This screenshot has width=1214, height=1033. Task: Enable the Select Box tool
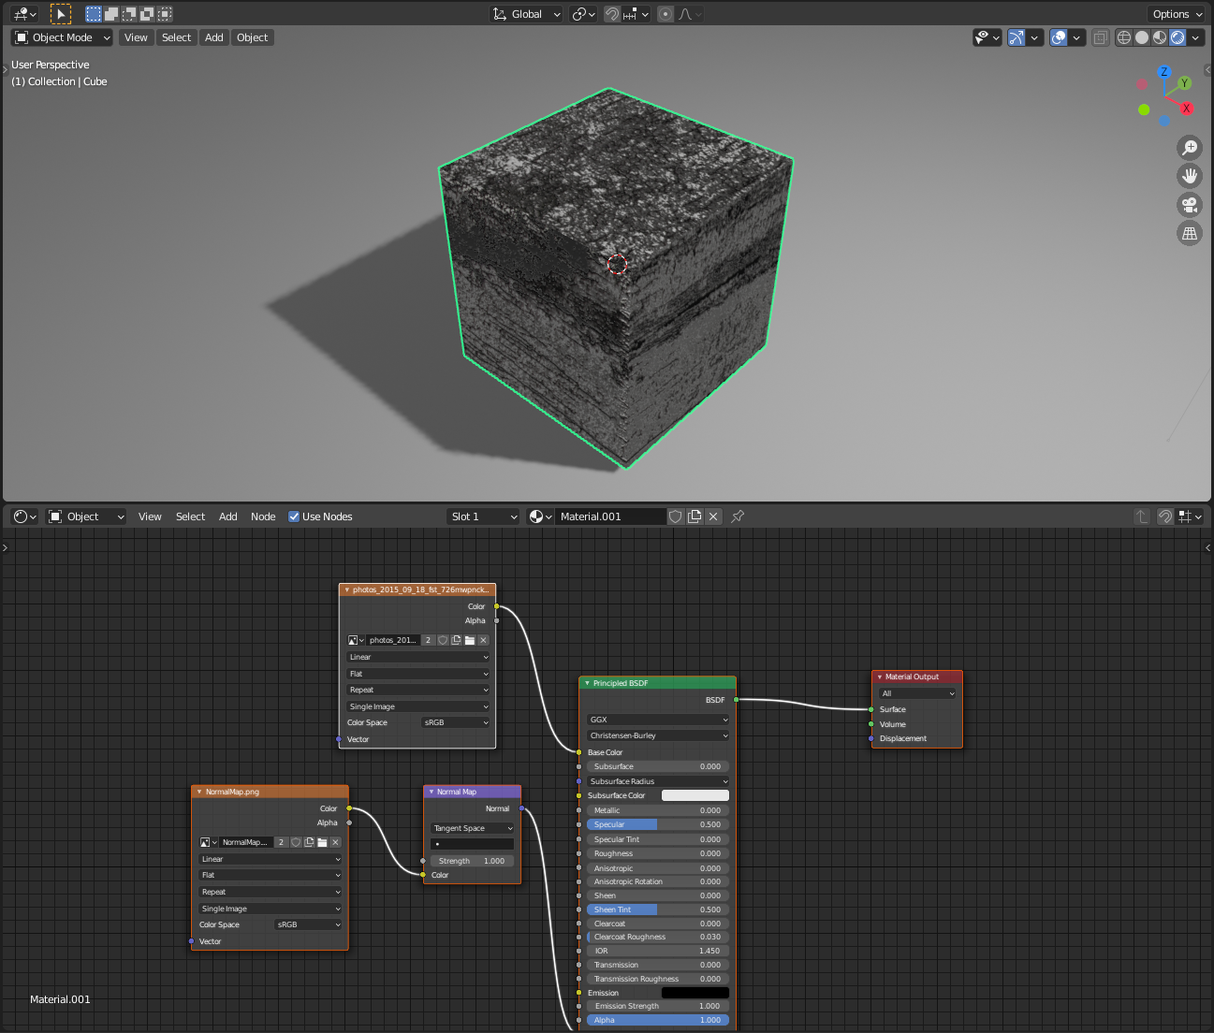tap(62, 13)
